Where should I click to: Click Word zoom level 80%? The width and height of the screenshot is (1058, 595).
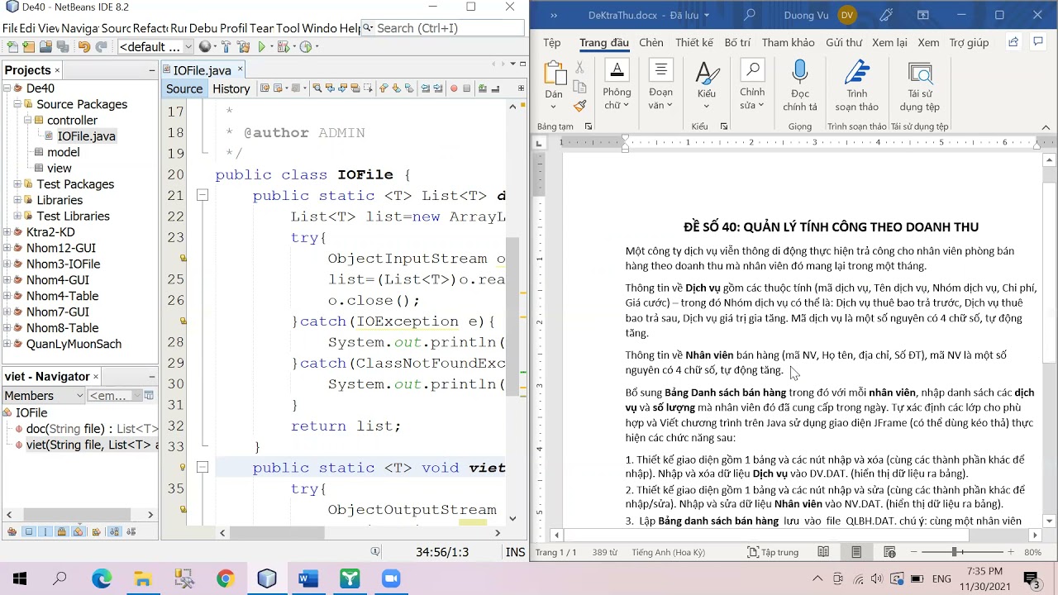tap(1032, 552)
